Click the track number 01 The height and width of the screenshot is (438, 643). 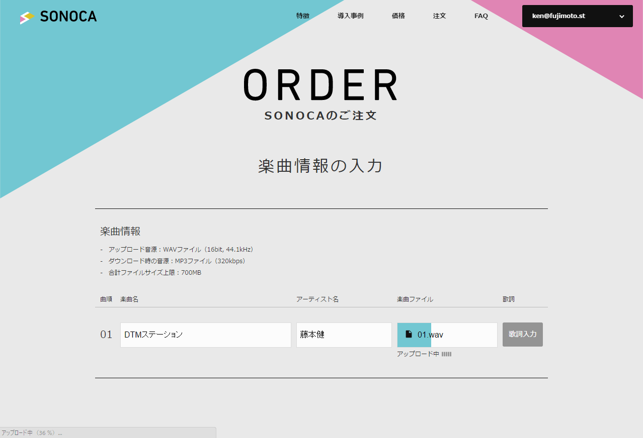point(106,335)
